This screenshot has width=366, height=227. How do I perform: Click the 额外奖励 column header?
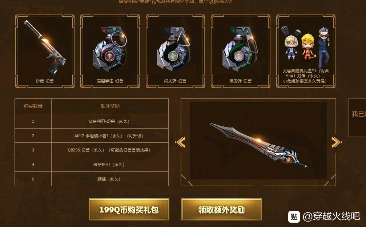pyautogui.click(x=110, y=106)
